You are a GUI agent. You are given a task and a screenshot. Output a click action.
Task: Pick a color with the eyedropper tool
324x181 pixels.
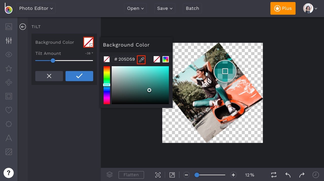(141, 59)
